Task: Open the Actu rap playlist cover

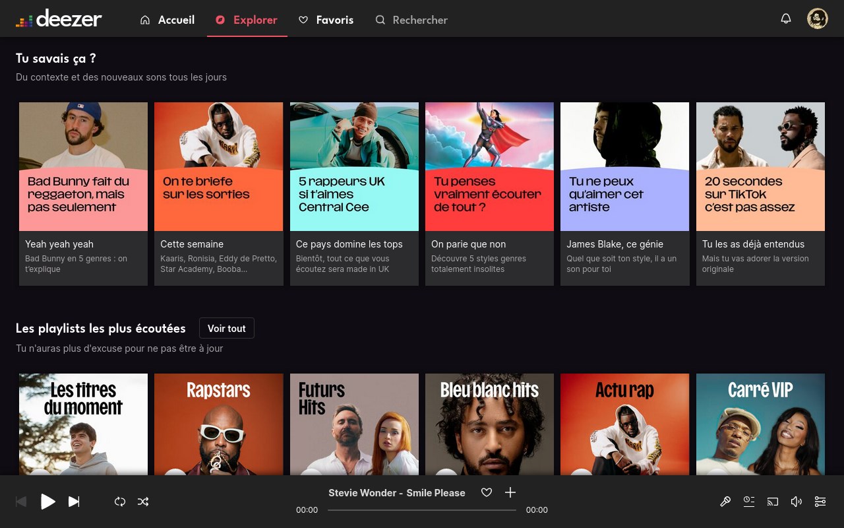Action: (624, 424)
